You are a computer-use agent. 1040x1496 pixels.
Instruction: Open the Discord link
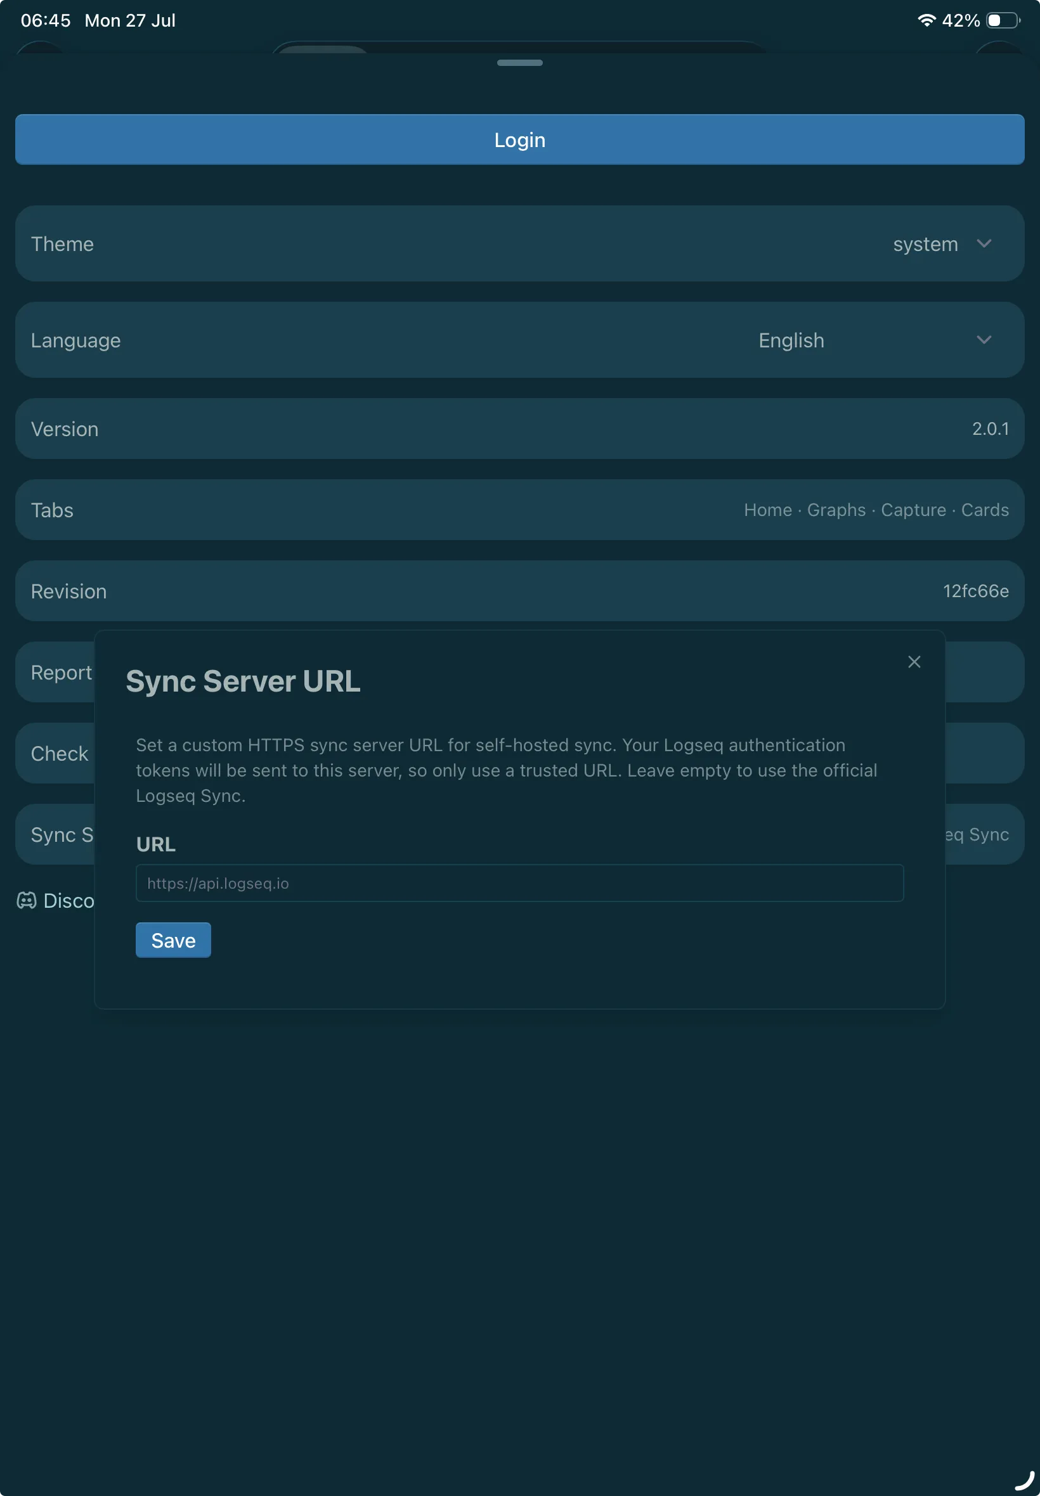pos(56,901)
